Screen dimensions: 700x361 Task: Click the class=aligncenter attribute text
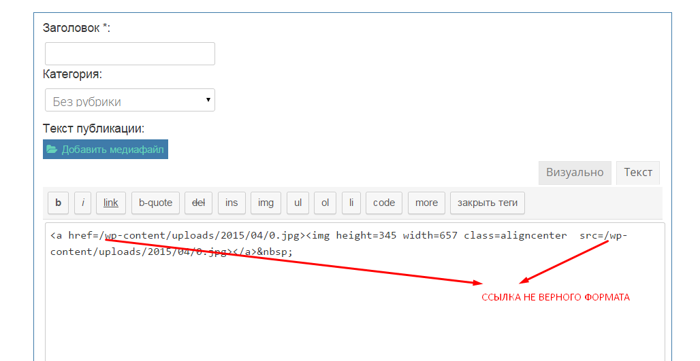[515, 235]
